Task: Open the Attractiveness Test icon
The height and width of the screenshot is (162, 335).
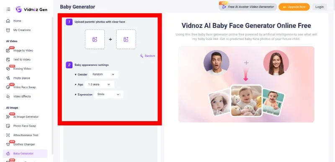Action: pos(8,135)
